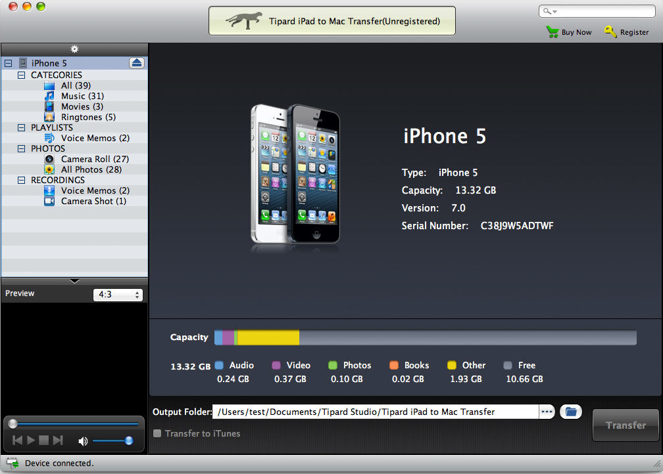
Task: Click the search magnifier icon
Action: coord(547,11)
